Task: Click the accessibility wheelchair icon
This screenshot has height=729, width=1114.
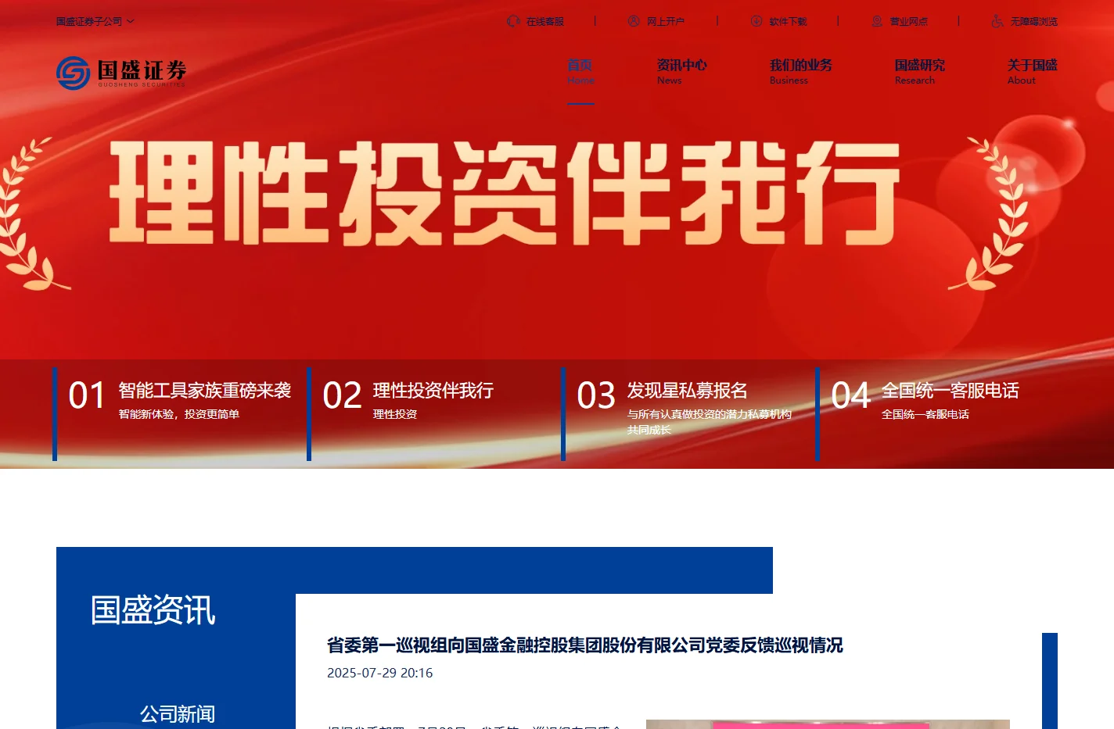Action: [x=997, y=21]
